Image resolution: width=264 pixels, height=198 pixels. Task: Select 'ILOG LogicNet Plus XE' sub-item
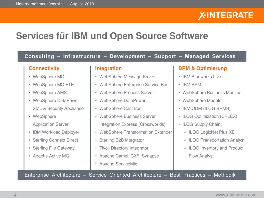click(211, 132)
